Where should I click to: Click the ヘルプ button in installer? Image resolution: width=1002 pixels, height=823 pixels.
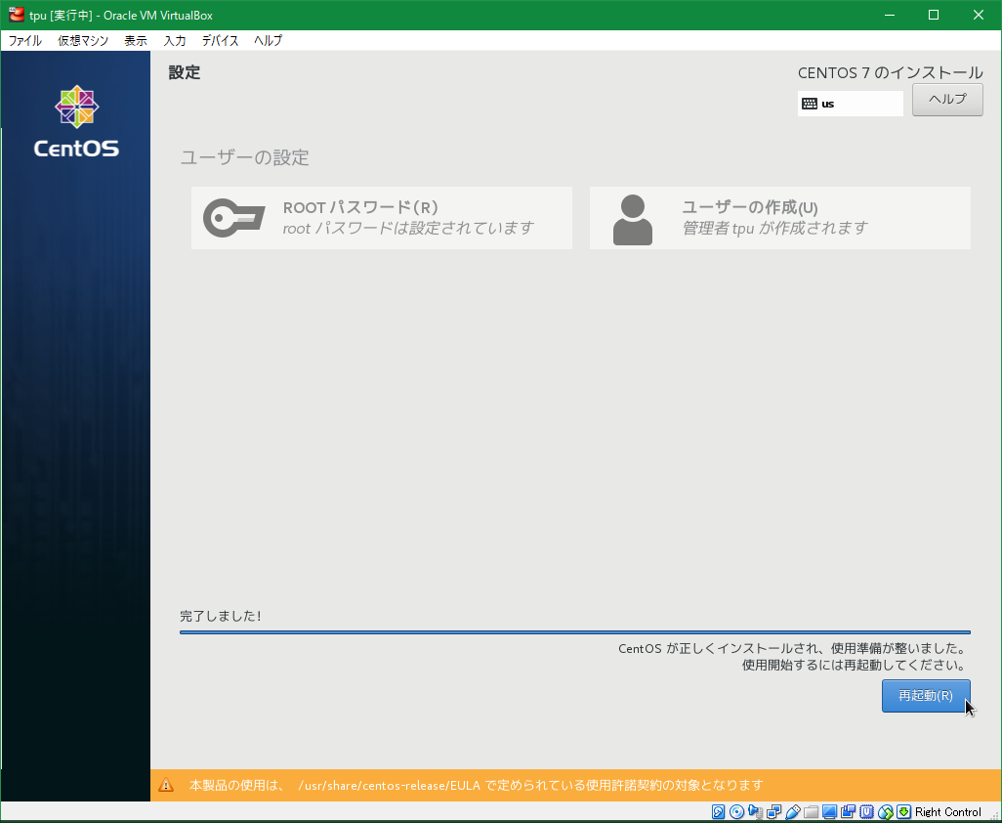coord(947,100)
